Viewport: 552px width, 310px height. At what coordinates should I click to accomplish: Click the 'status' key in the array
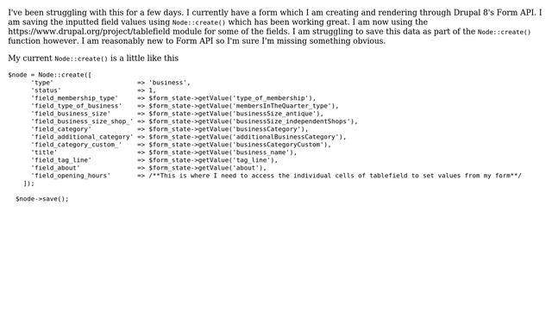click(x=46, y=90)
